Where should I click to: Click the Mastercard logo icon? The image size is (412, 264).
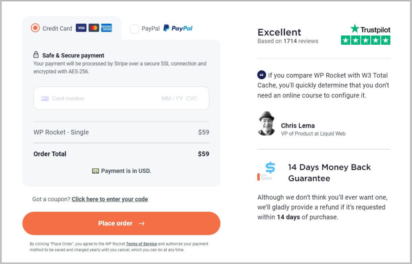coord(94,28)
